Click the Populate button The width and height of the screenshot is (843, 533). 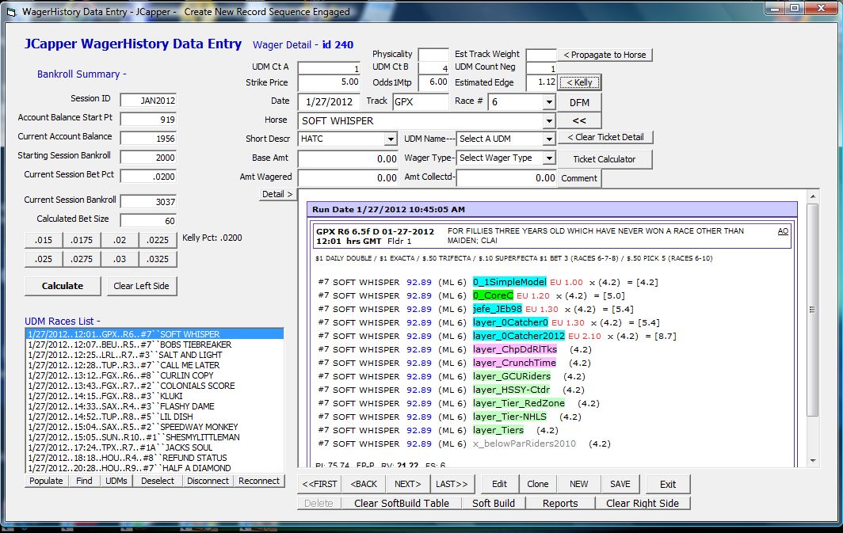point(46,481)
